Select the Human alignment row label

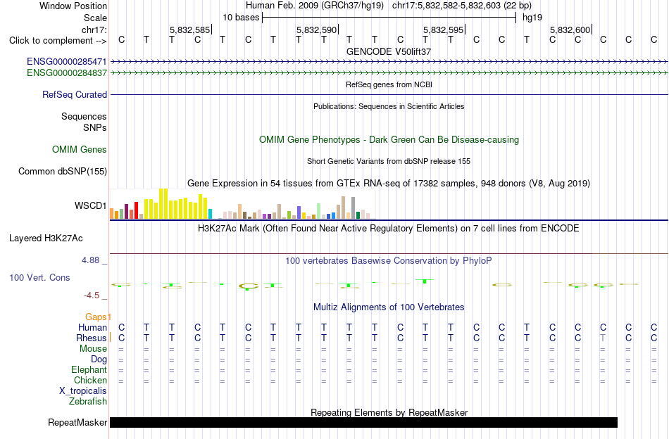[92, 327]
